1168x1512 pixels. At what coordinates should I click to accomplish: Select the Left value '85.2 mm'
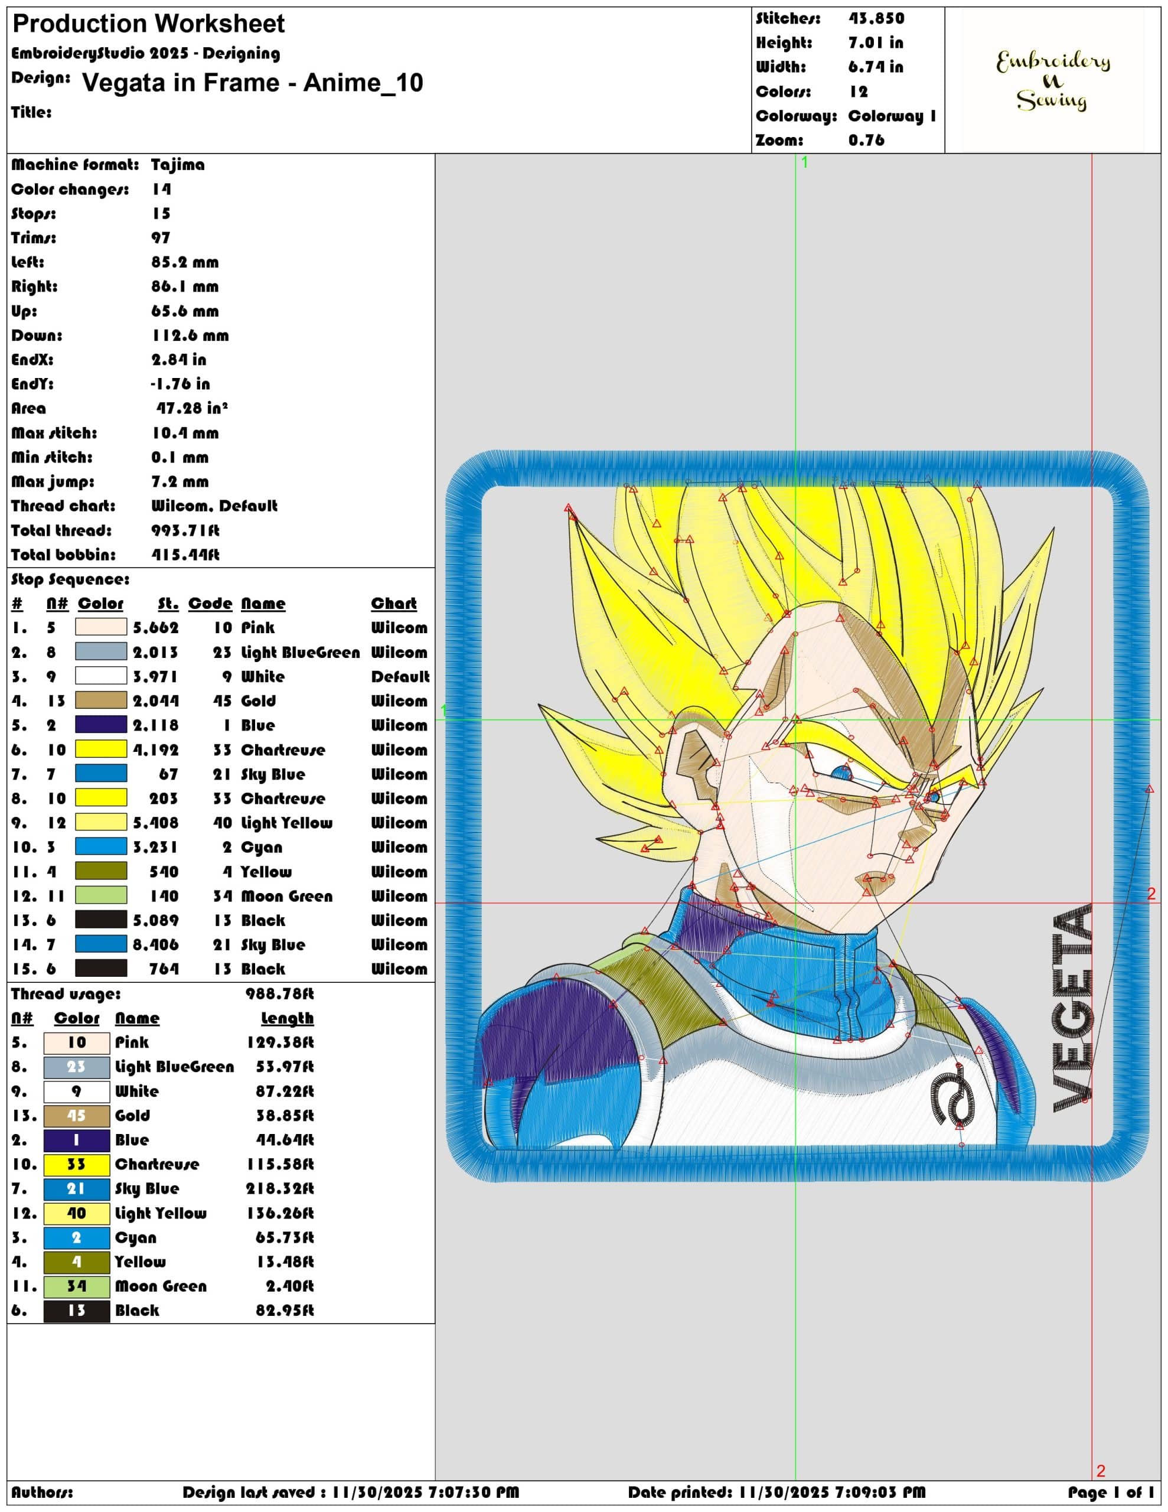[185, 262]
